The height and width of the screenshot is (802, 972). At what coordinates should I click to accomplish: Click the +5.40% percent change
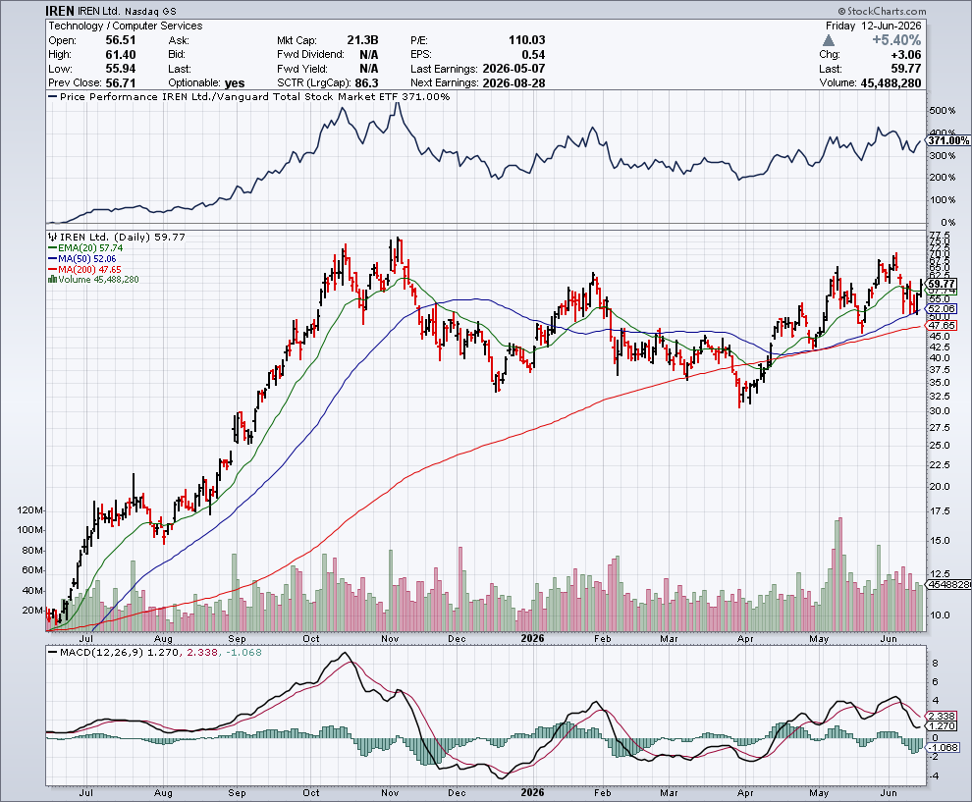coord(896,40)
